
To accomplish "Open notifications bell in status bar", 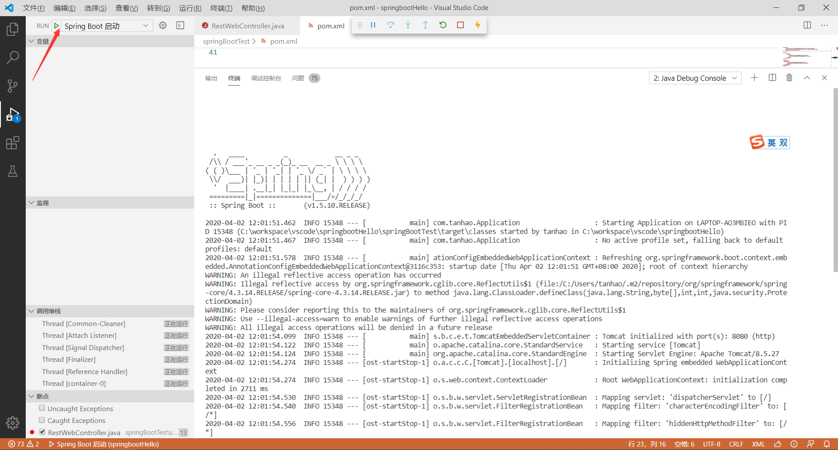I will point(827,444).
